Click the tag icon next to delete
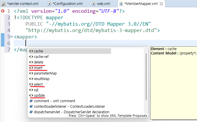197x122 pixels. tap(31, 62)
